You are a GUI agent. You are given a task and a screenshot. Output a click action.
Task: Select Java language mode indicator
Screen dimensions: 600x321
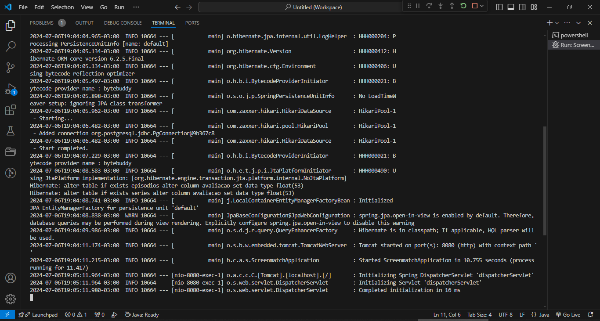tap(540, 314)
